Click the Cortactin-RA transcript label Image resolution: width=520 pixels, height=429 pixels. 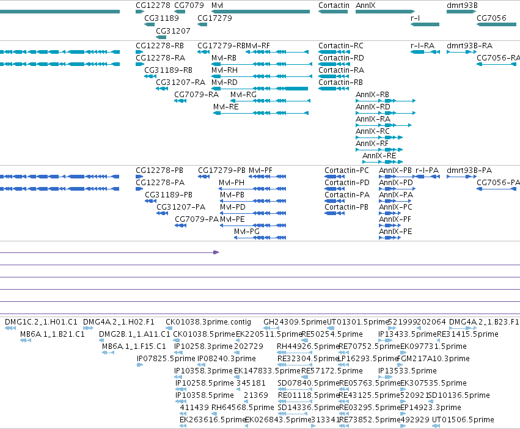click(341, 70)
